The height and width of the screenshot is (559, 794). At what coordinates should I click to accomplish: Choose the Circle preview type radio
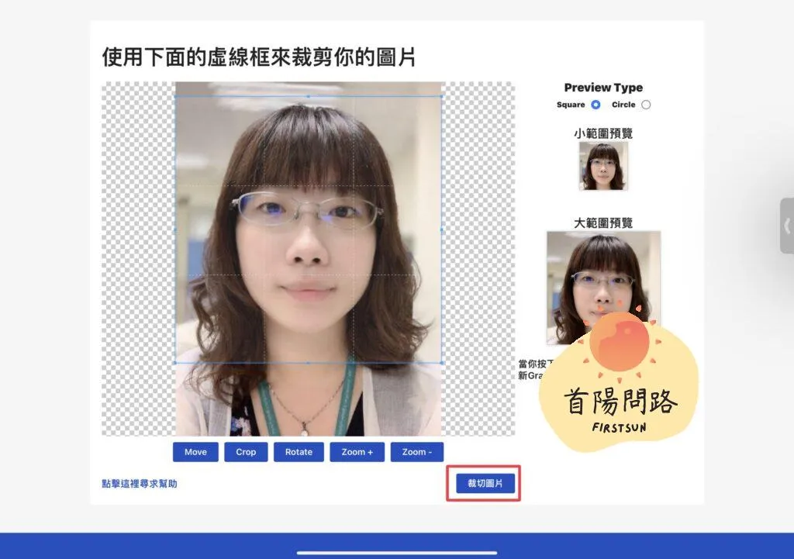tap(646, 105)
